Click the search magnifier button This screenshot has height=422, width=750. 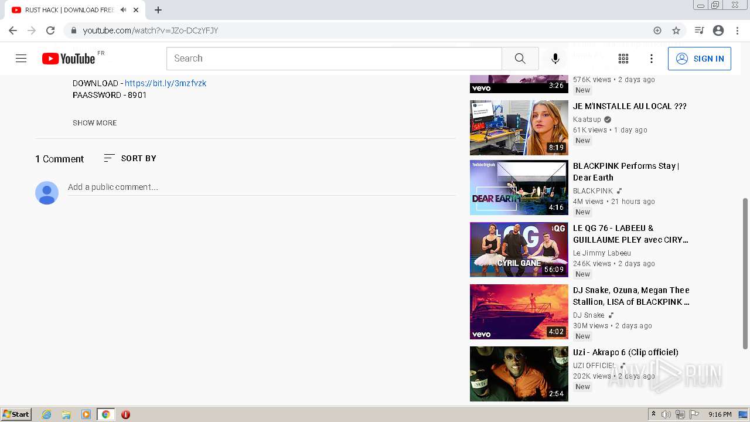[x=520, y=59]
